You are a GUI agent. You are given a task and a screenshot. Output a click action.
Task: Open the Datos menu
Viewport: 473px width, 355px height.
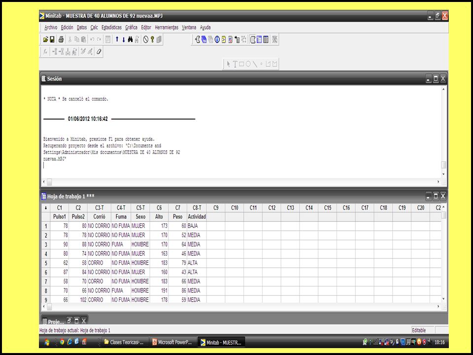82,28
